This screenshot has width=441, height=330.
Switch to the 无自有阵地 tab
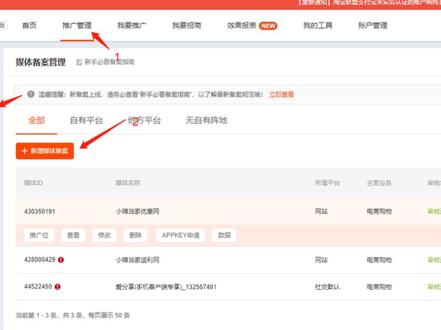(206, 120)
